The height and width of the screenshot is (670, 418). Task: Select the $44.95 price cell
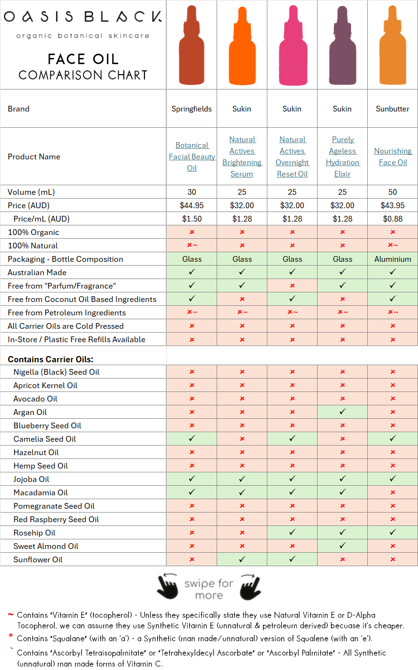click(192, 205)
